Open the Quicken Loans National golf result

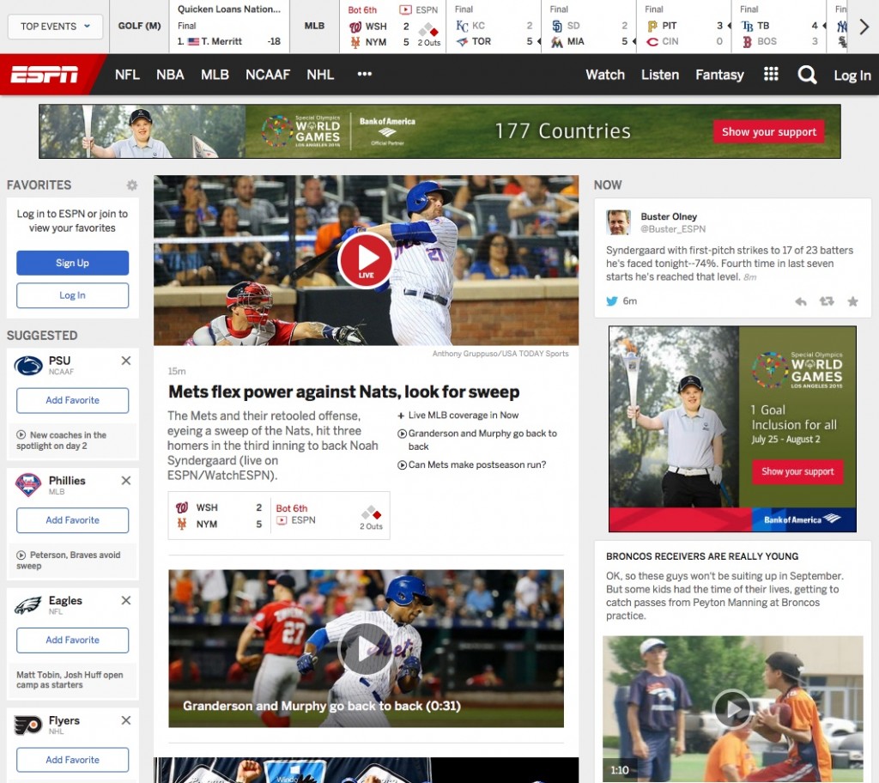pyautogui.click(x=228, y=27)
